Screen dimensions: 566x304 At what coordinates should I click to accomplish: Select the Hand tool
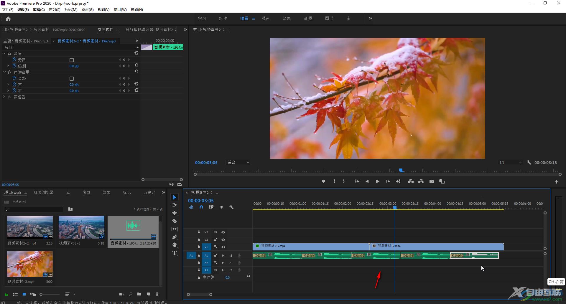175,245
